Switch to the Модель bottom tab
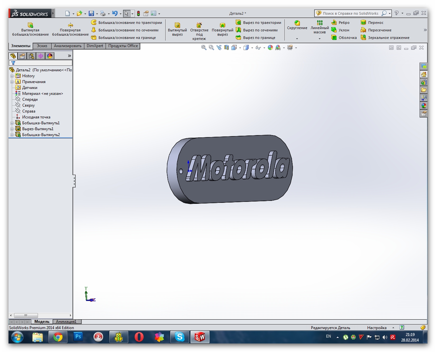Image resolution: width=436 pixels, height=352 pixels. (42, 322)
